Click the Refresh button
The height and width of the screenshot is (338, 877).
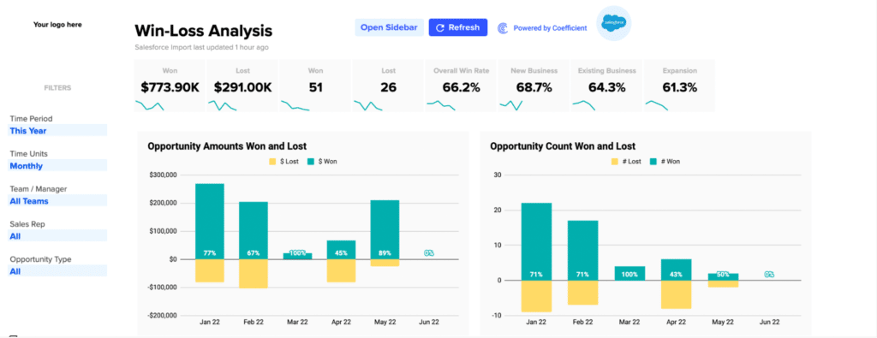click(458, 27)
